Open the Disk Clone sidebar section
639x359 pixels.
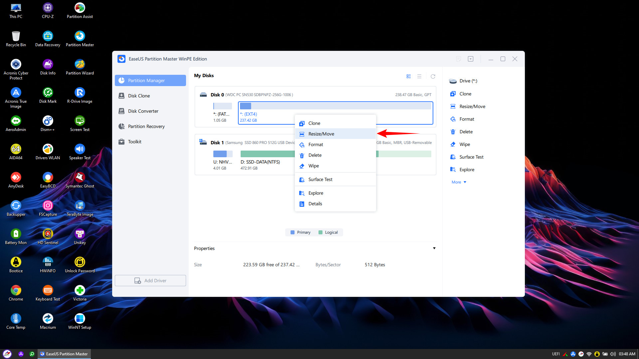tap(139, 96)
